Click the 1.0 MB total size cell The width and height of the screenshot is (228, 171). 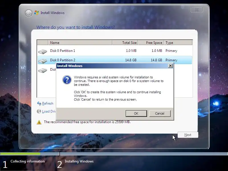click(x=131, y=51)
